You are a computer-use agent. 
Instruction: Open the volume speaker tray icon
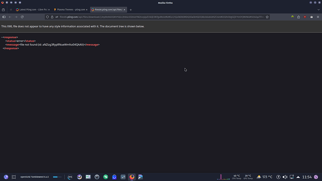pyautogui.click(x=285, y=177)
